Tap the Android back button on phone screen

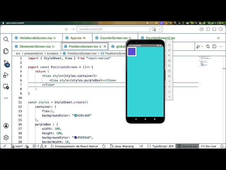click(136, 119)
